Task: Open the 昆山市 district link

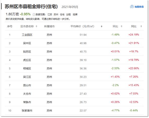Action: 27,85
